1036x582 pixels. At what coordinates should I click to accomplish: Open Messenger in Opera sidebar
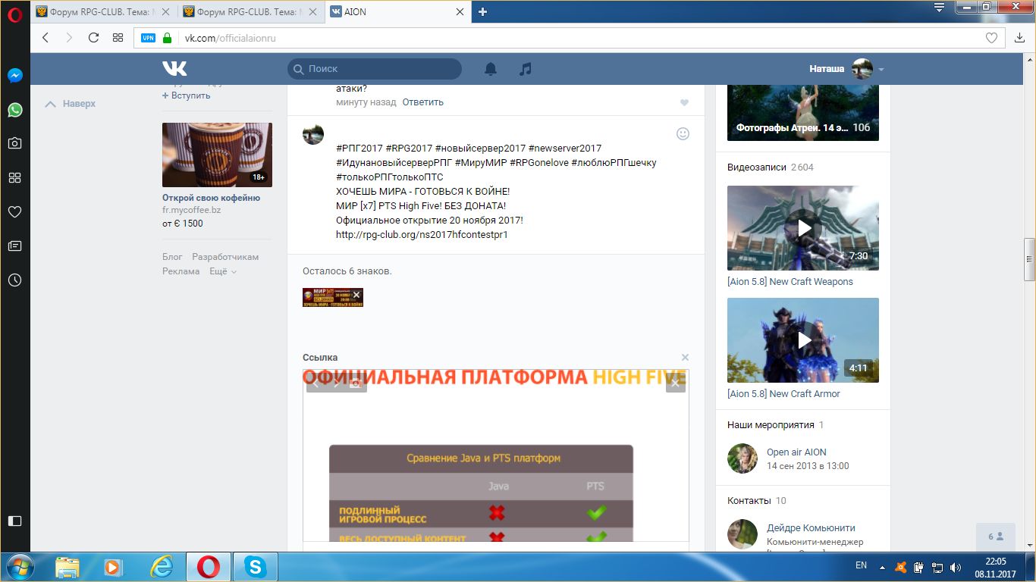(x=14, y=76)
